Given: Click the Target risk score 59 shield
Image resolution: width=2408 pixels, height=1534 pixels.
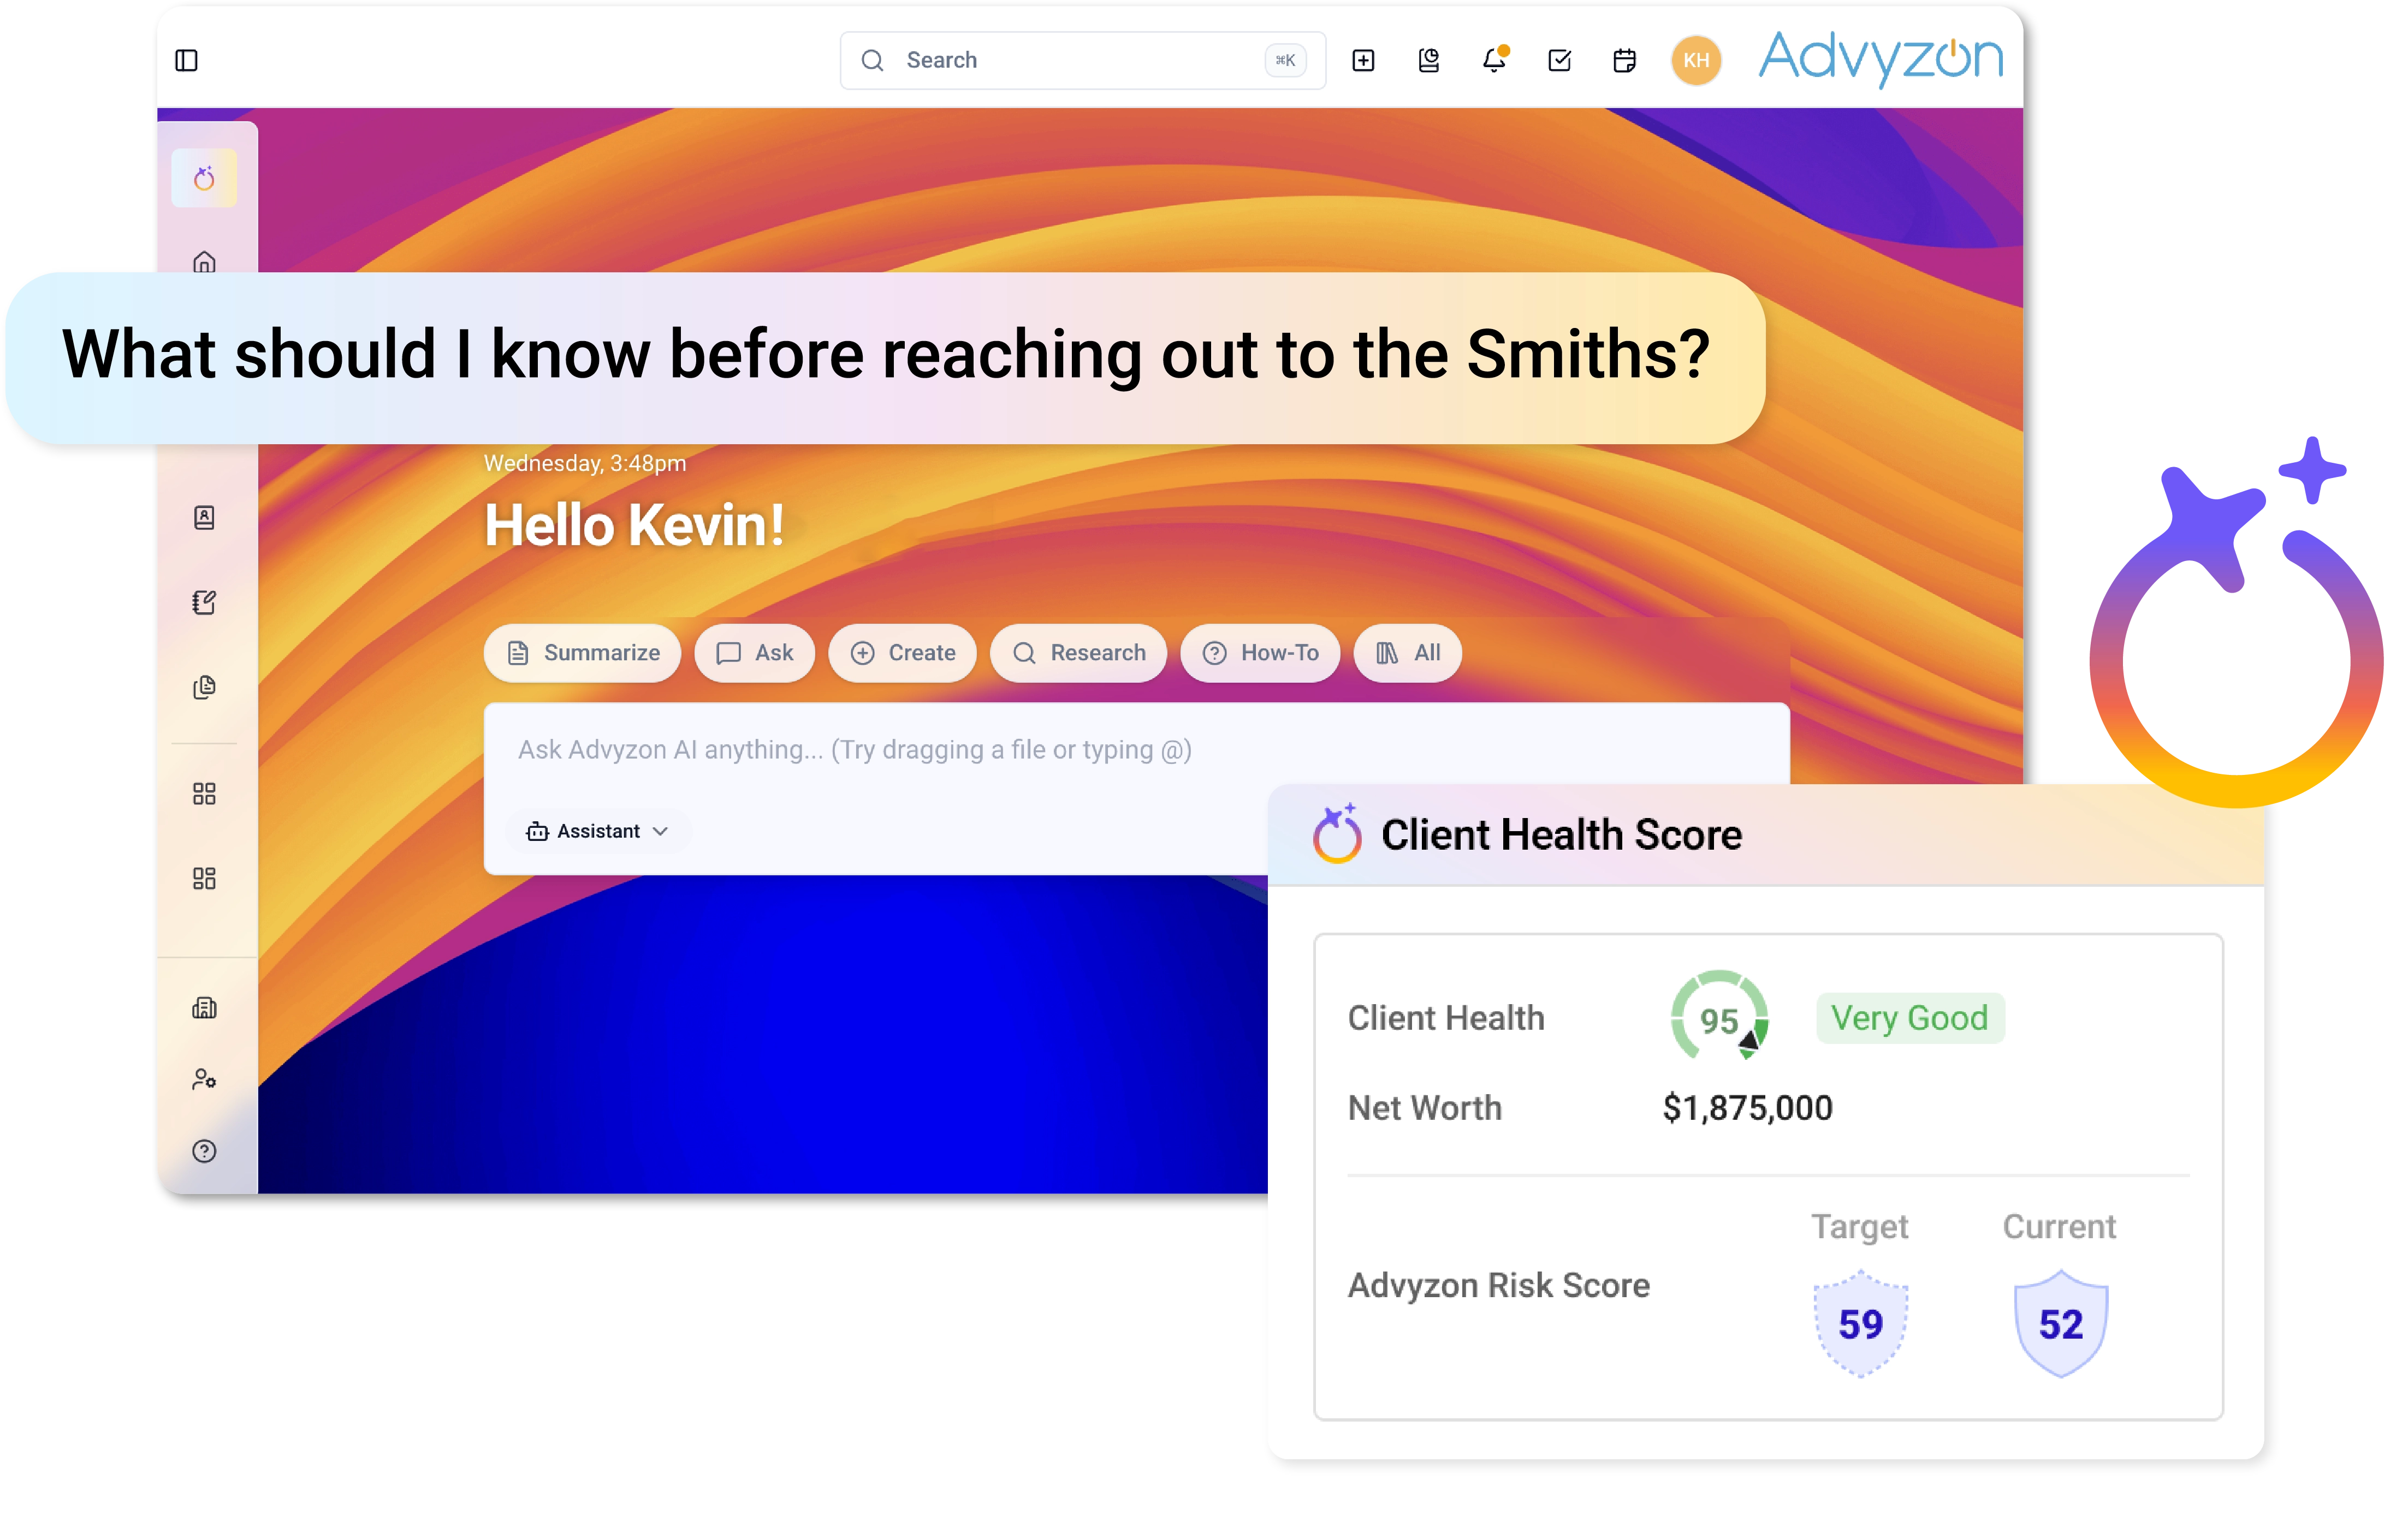Looking at the screenshot, I should point(1860,1324).
